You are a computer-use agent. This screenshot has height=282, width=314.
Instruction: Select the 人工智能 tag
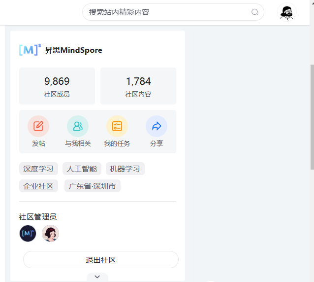click(82, 169)
